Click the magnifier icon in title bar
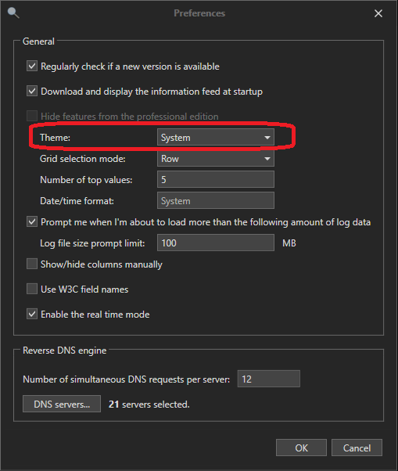 tap(13, 13)
